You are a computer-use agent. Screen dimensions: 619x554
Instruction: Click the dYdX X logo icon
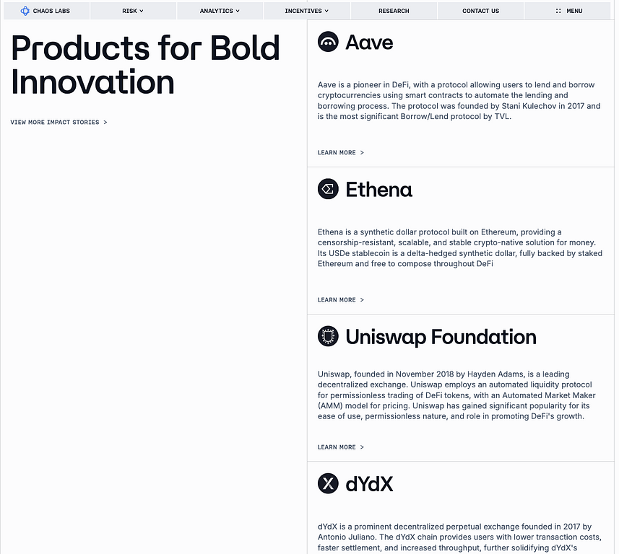328,483
